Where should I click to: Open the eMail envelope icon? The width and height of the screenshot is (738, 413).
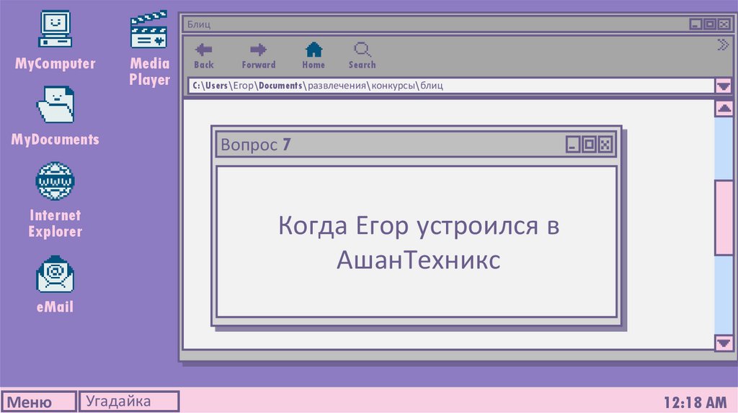tap(55, 274)
